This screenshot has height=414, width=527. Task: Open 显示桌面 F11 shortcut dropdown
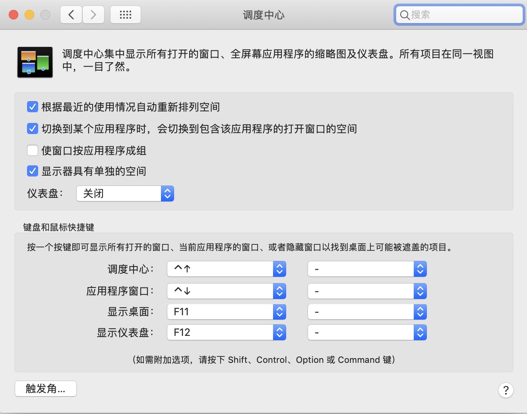click(227, 312)
